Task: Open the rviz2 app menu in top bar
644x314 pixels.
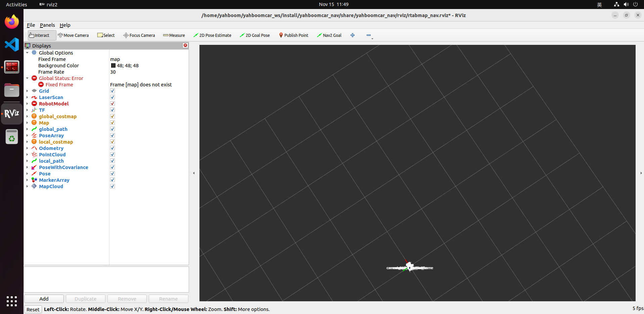Action: pyautogui.click(x=48, y=4)
